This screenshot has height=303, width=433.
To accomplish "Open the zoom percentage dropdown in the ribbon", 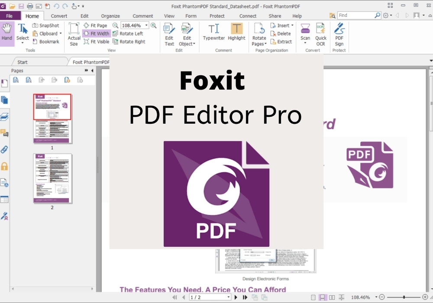I will [146, 26].
